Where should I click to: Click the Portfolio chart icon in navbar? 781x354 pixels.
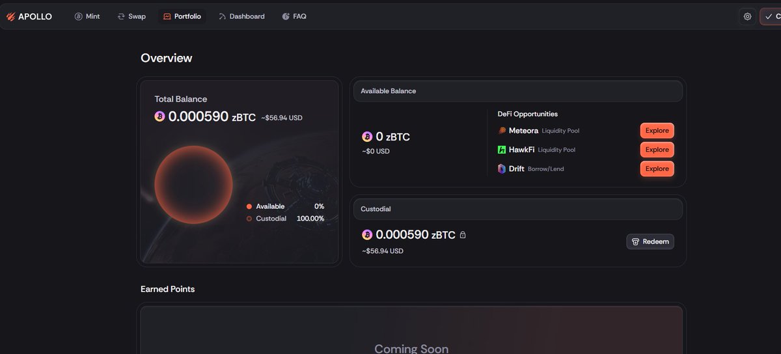tap(167, 16)
